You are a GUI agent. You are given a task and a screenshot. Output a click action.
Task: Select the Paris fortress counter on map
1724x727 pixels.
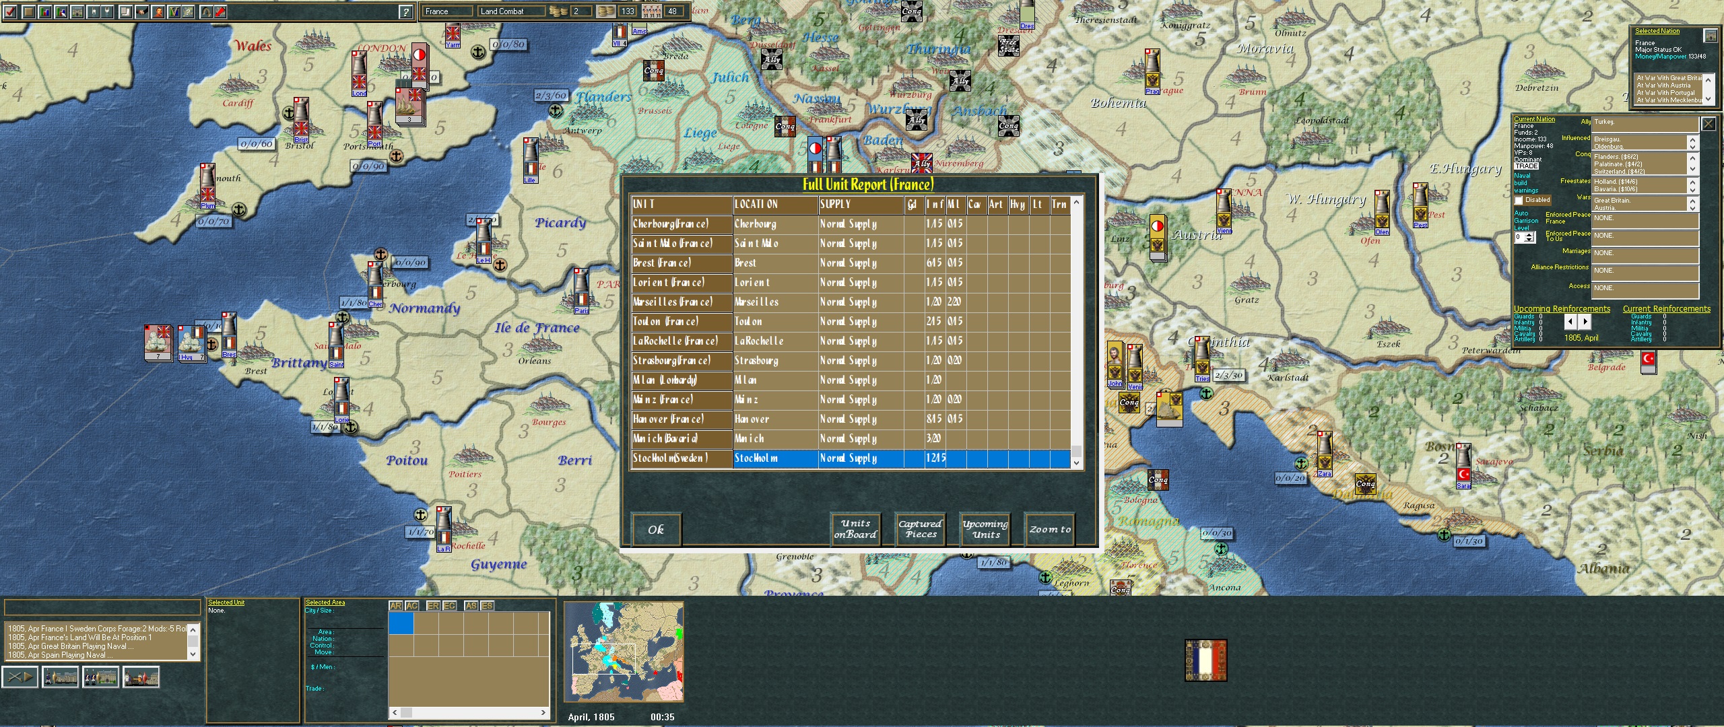click(x=581, y=291)
